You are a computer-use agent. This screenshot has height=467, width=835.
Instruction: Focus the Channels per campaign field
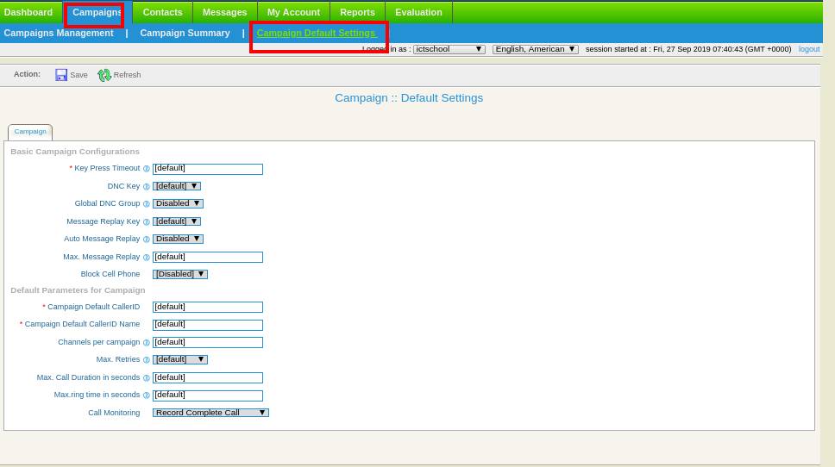[208, 343]
